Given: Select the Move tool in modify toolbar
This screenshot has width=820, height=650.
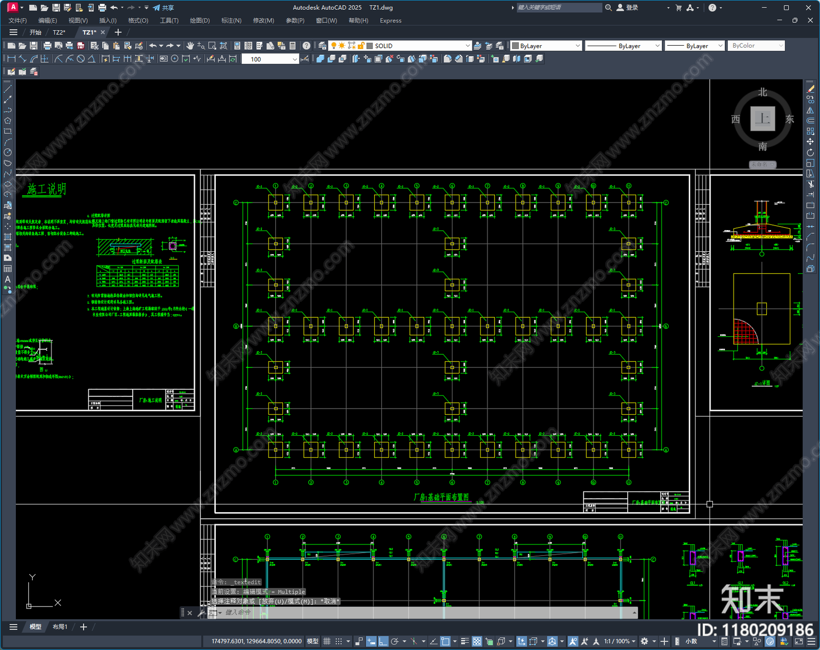Looking at the screenshot, I should point(810,141).
